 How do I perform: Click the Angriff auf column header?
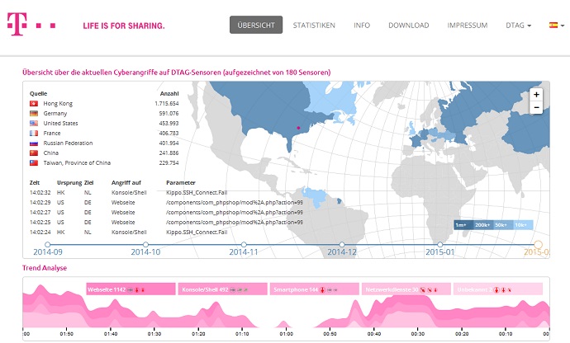coord(126,182)
